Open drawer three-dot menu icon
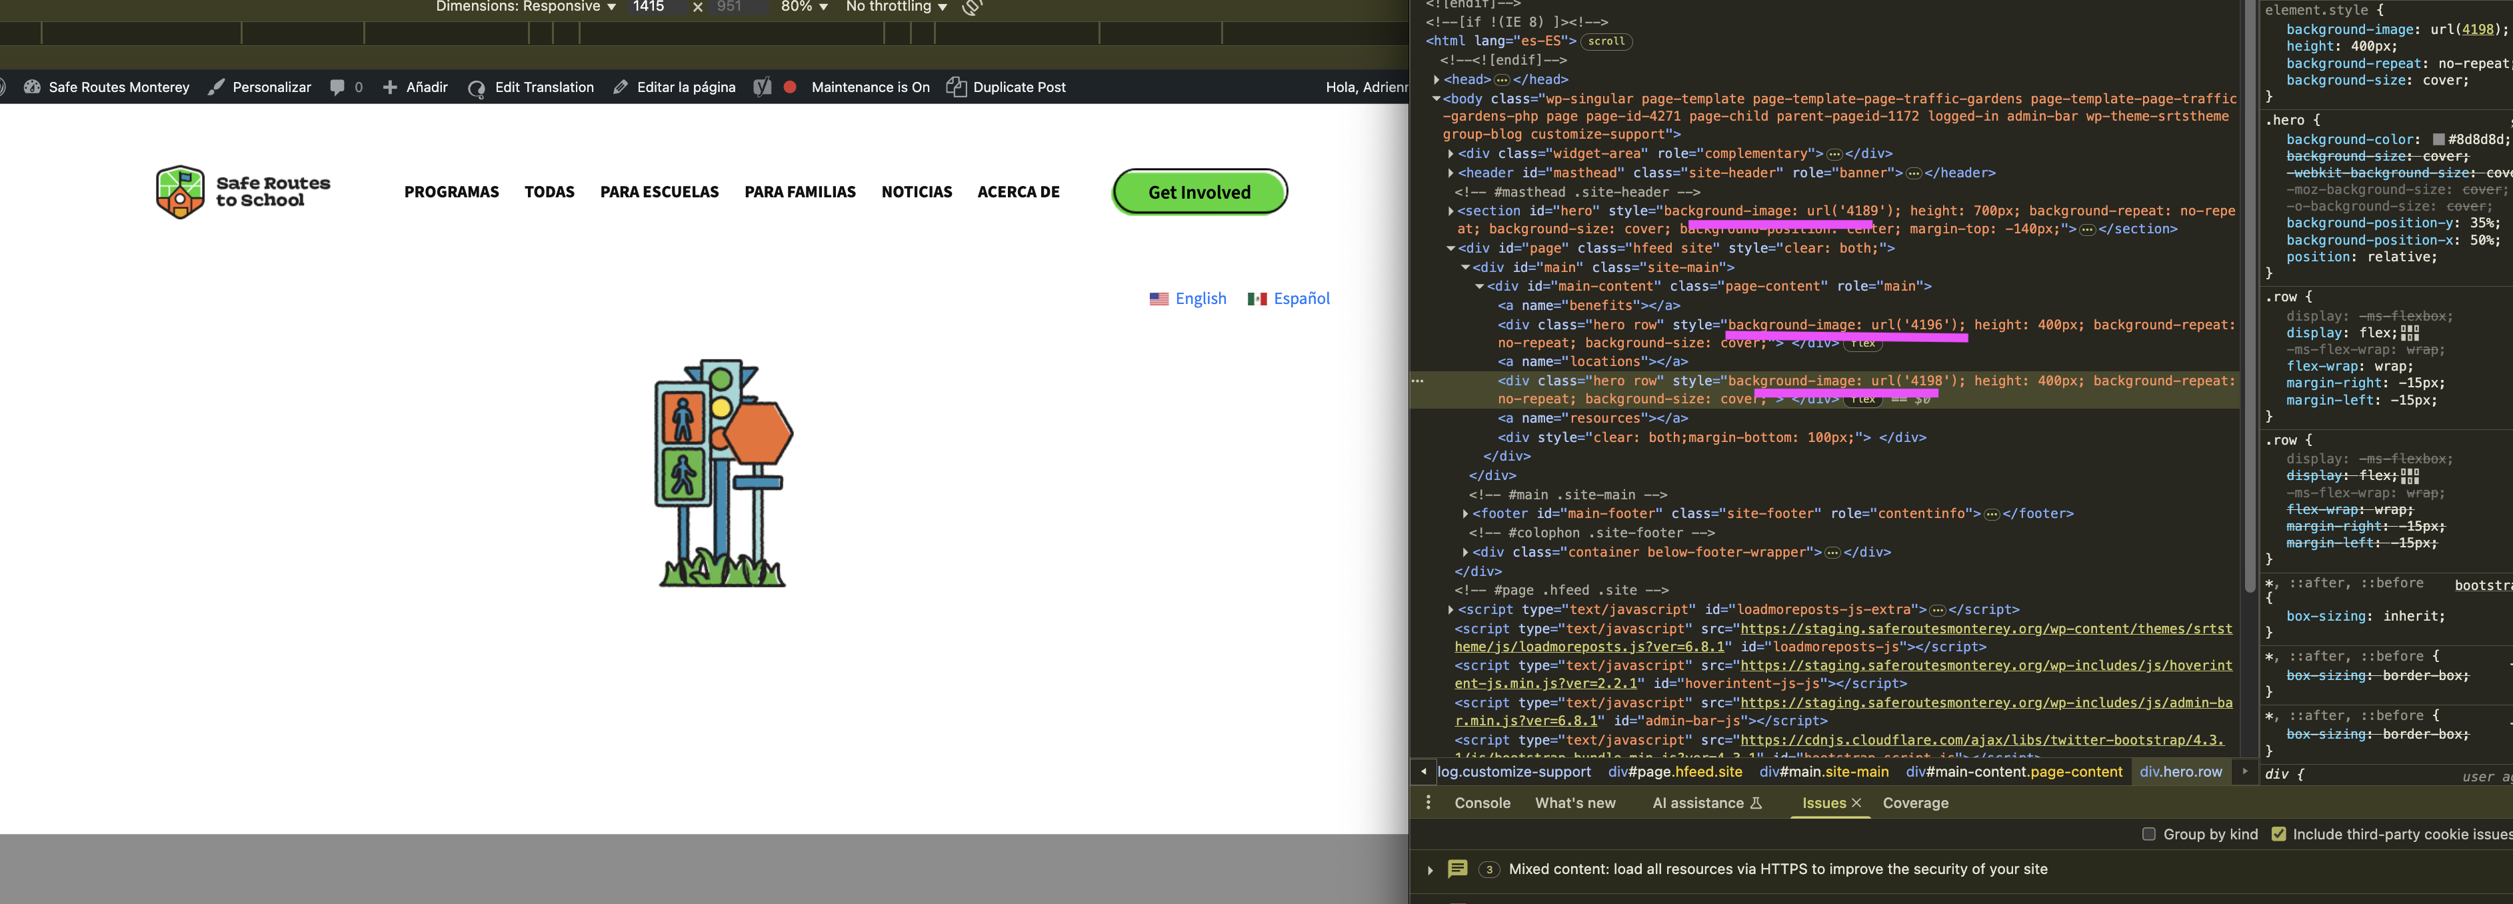 [1428, 803]
